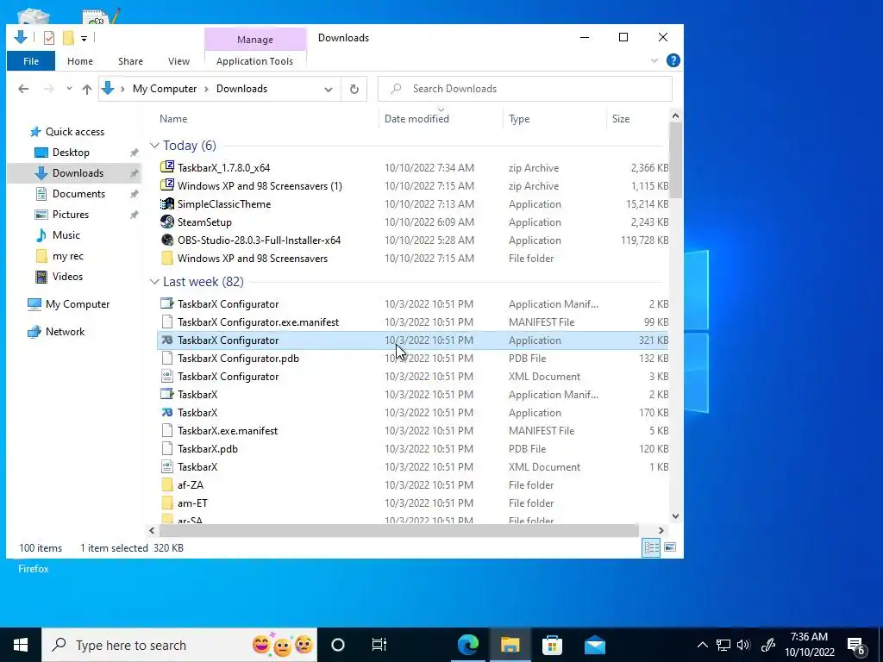This screenshot has width=883, height=662.
Task: Select TaskbarX Configurator.exe.manifest file
Action: 258,322
